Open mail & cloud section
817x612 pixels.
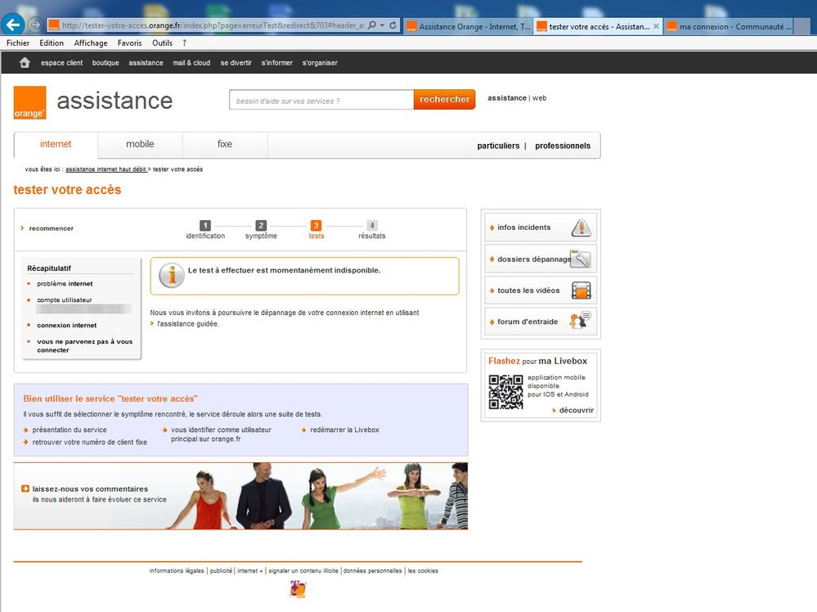coord(191,63)
